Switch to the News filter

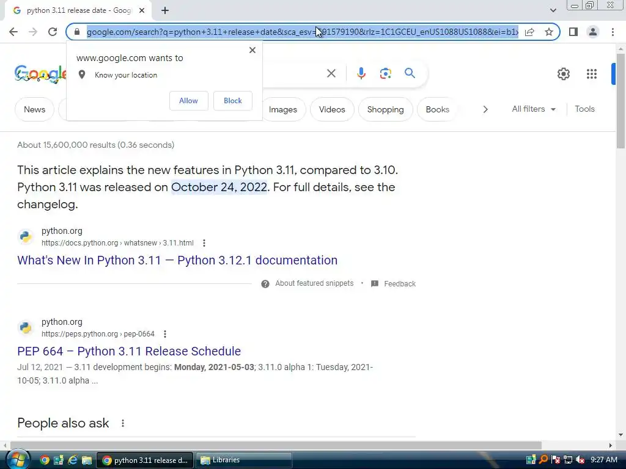point(34,109)
